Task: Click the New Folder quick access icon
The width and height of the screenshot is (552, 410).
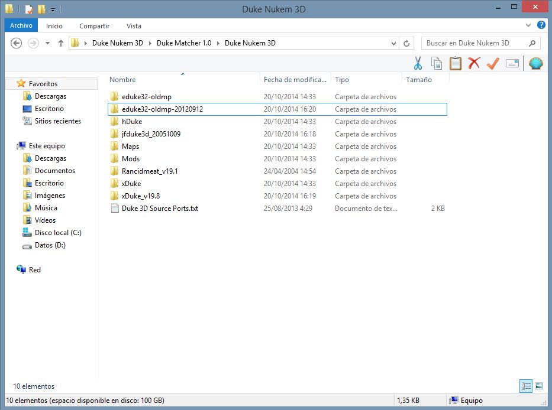Action: (x=41, y=9)
